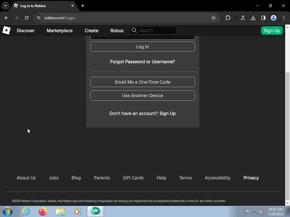Viewport: 290px width, 217px height.
Task: Click Email Me a One-Time Code
Action: click(143, 82)
